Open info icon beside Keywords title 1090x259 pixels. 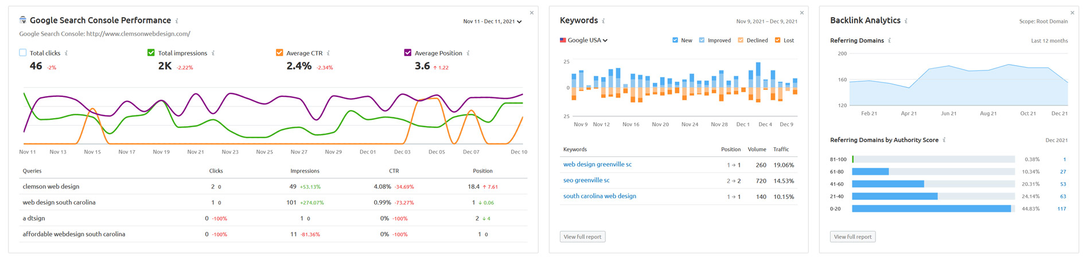[604, 21]
